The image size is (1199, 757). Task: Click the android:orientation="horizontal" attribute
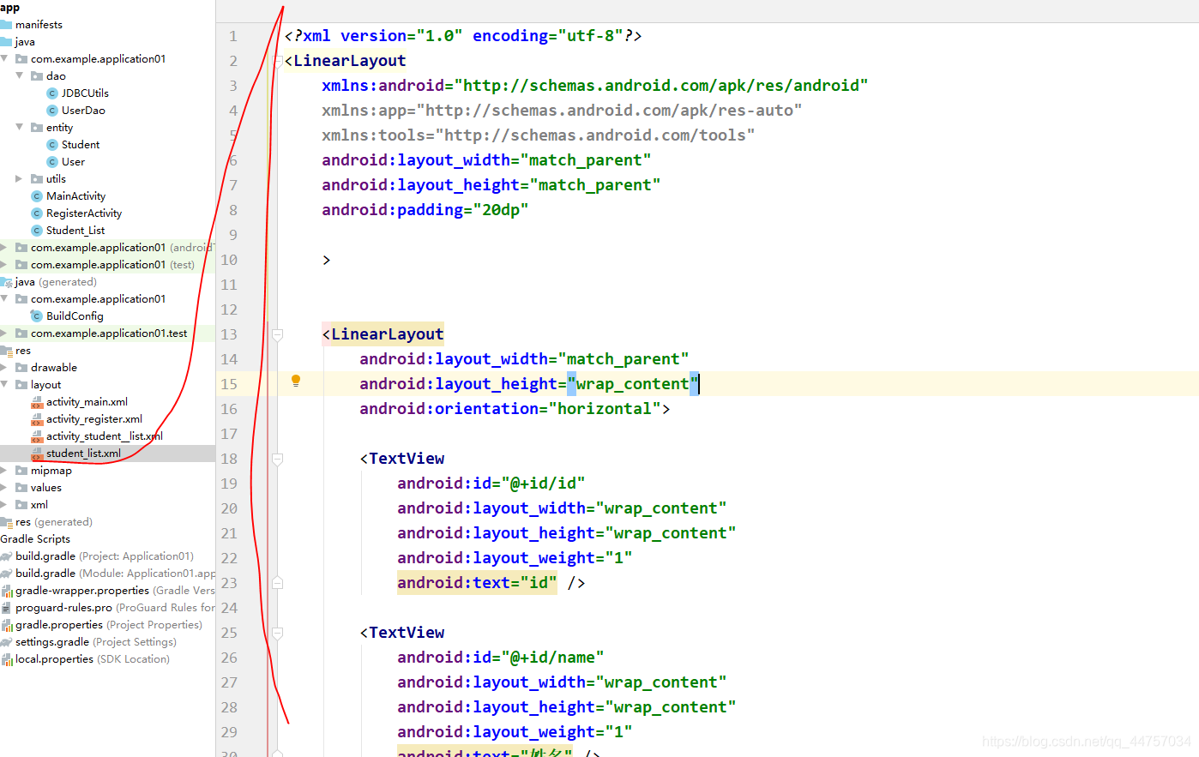pos(509,409)
